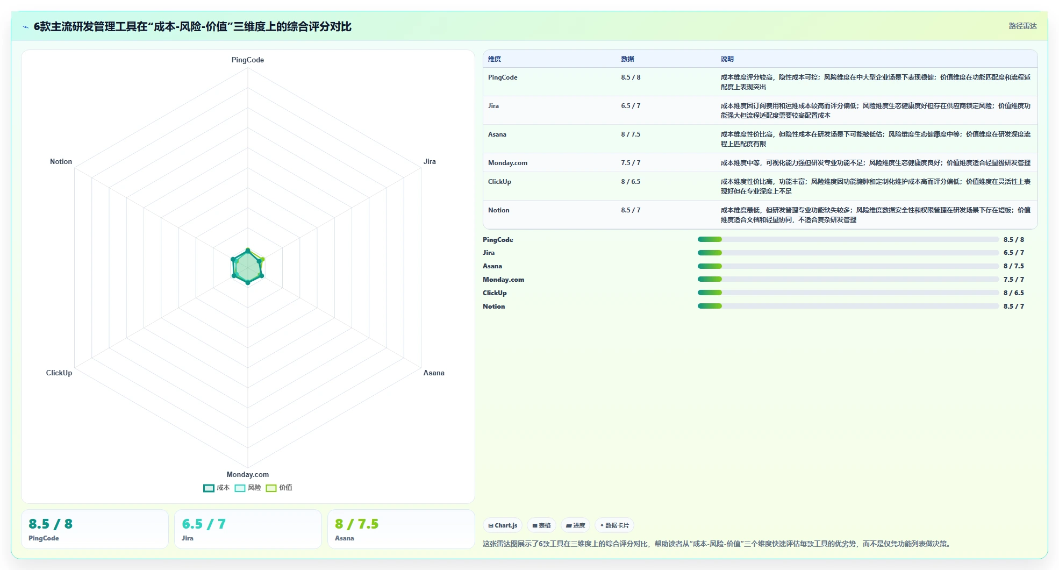Screen dimensions: 1059x570
Task: Click the Jira axis label on the radar
Action: (430, 161)
